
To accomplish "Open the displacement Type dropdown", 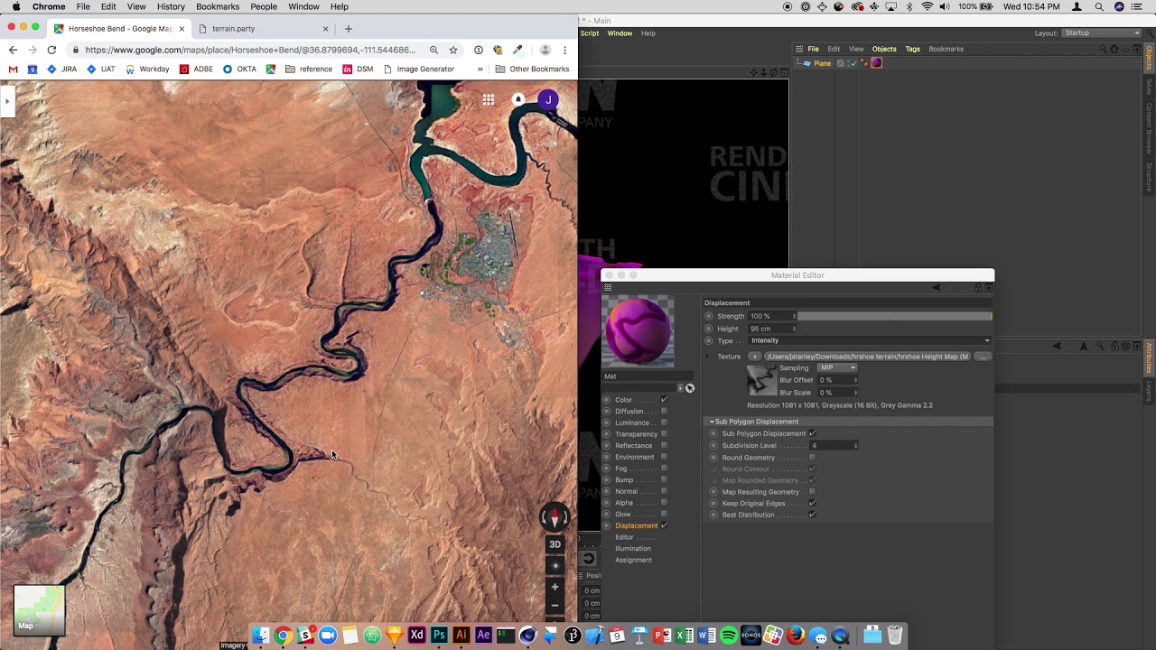I will (870, 340).
